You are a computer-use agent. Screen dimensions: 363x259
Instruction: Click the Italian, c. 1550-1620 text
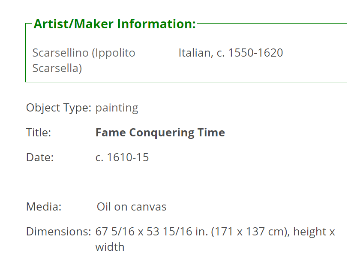click(x=231, y=53)
